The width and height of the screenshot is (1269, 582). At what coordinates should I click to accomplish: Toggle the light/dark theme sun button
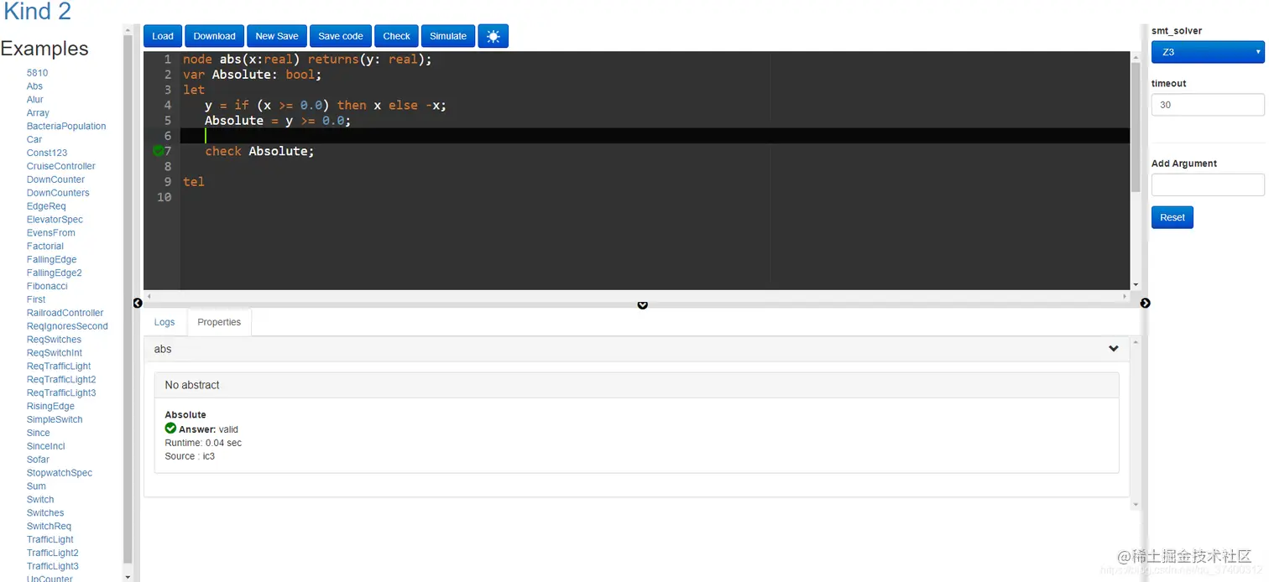(x=493, y=36)
